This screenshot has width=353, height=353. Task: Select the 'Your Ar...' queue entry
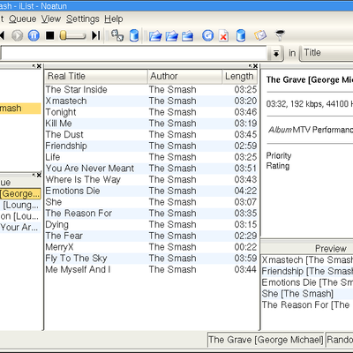pos(20,228)
